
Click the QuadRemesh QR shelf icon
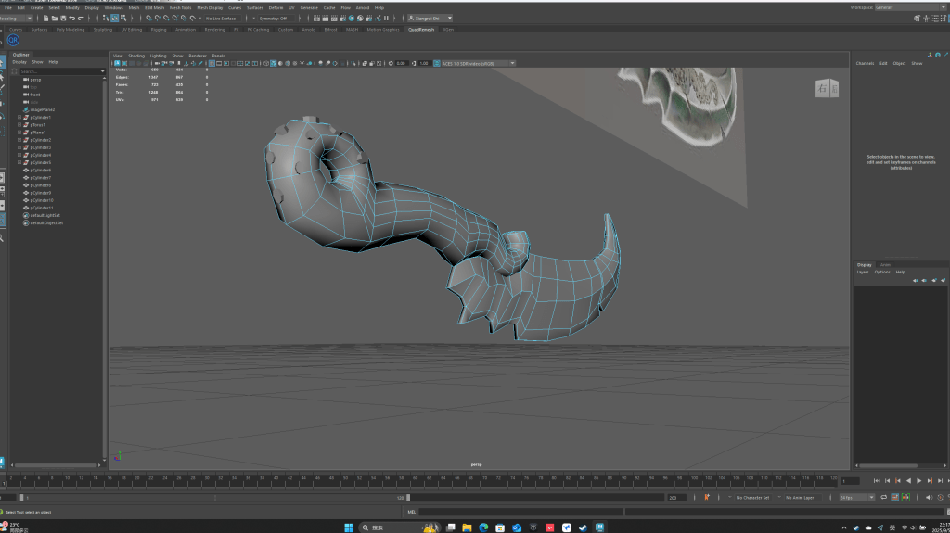coord(13,40)
